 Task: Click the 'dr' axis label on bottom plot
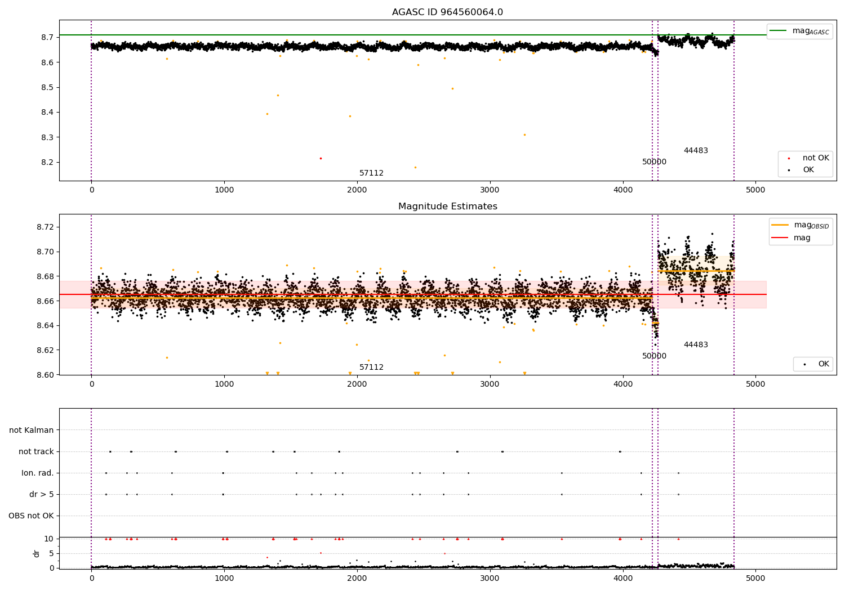(x=37, y=553)
